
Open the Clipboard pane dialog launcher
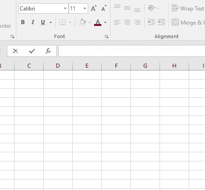click(x=12, y=36)
